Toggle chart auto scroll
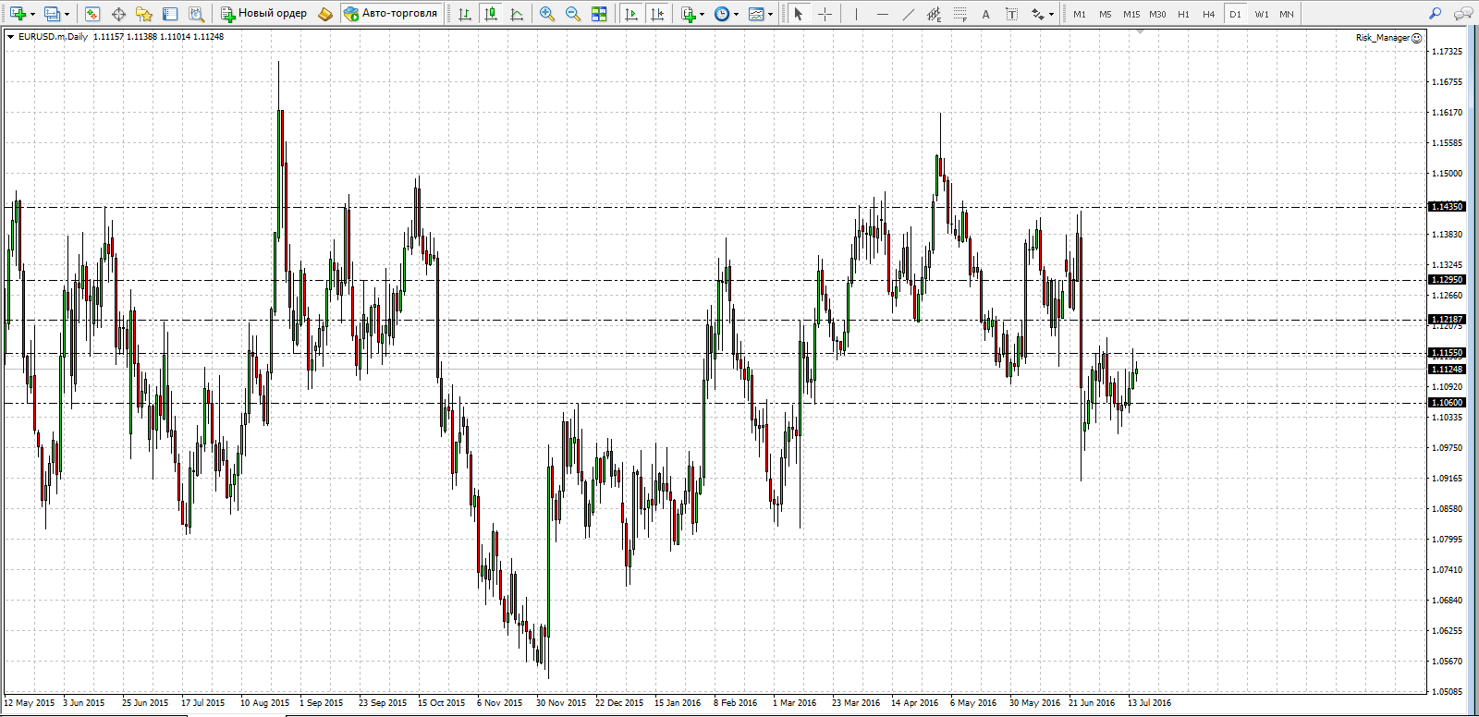This screenshot has width=1479, height=717. [631, 14]
